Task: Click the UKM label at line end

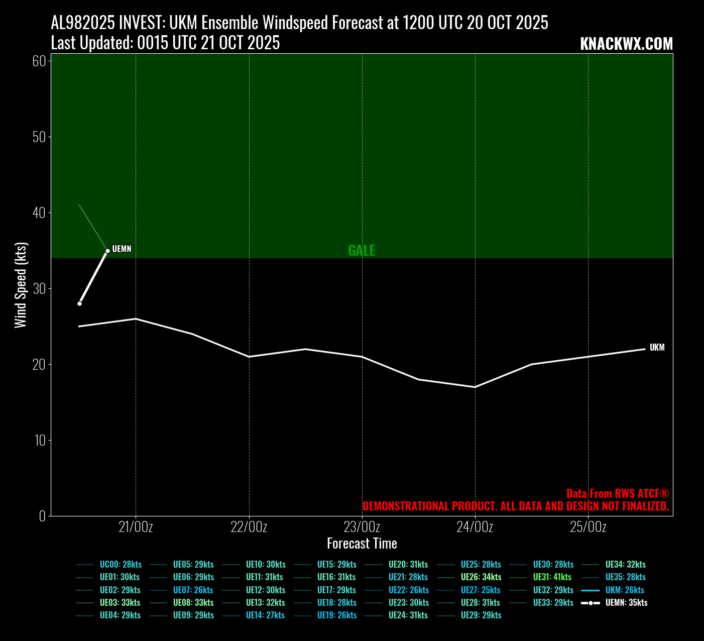Action: 657,348
